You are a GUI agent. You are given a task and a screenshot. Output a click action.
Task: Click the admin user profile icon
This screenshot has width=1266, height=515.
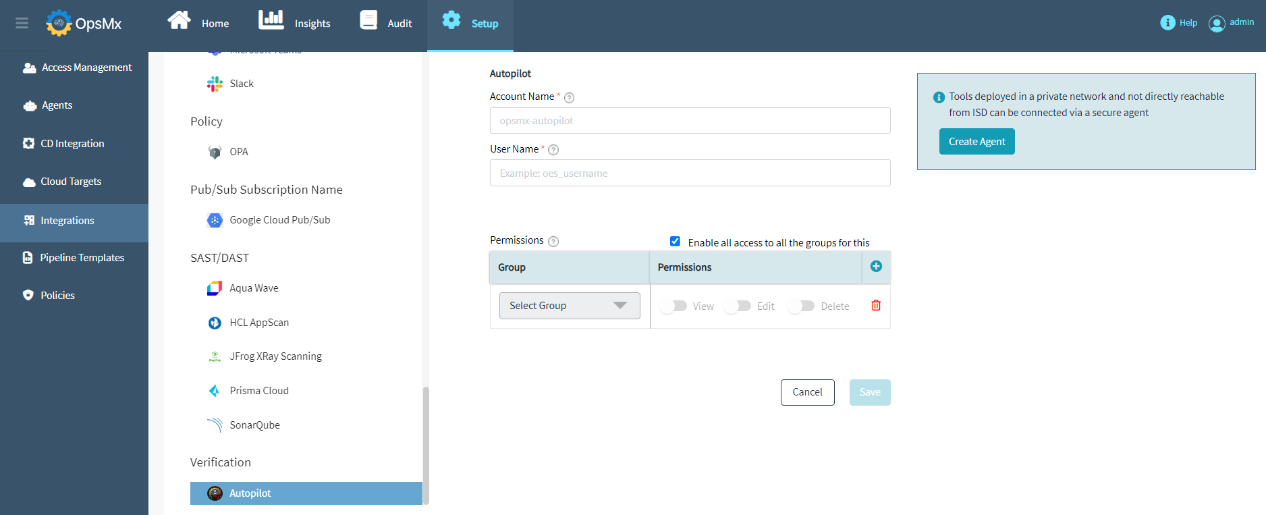click(x=1217, y=24)
